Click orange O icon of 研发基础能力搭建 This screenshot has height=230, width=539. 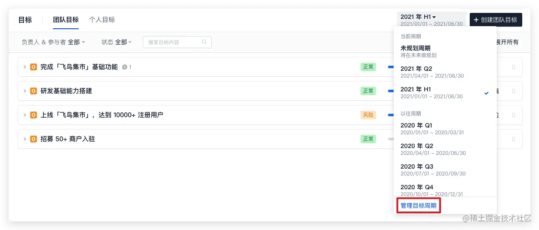point(34,91)
